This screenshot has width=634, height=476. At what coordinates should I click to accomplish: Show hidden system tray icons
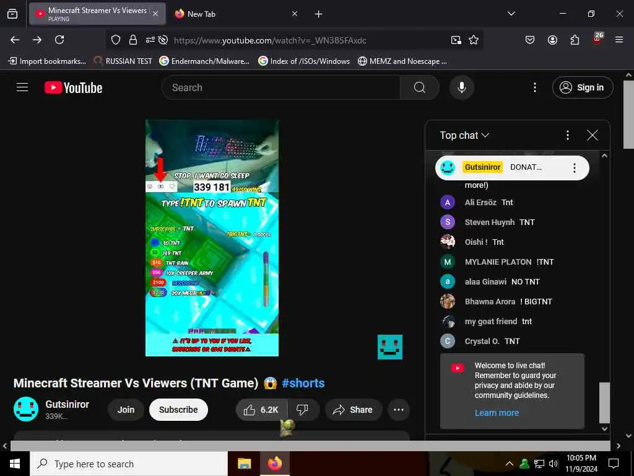click(x=510, y=464)
